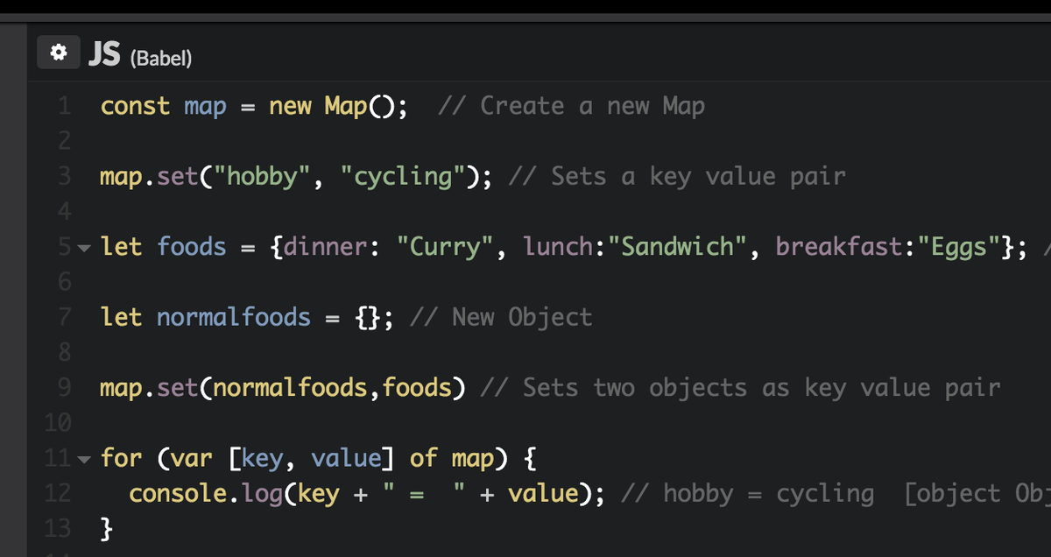
Task: Click the comment "// Create a new Map"
Action: (571, 107)
